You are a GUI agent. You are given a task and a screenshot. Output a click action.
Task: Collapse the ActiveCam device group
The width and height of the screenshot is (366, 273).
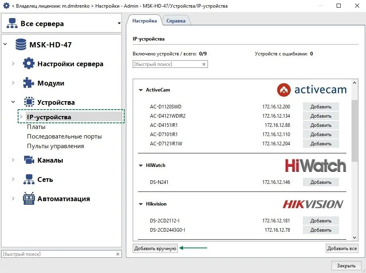pos(140,90)
